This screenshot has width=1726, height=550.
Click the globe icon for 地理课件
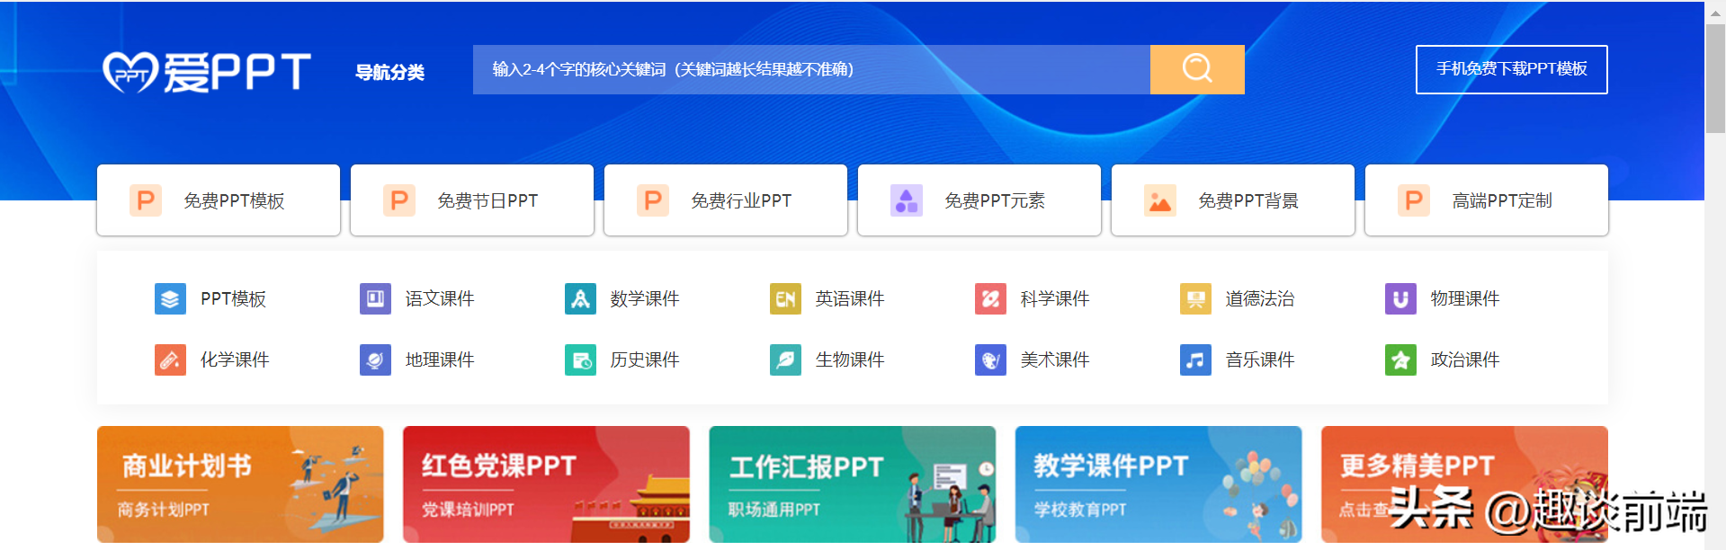click(x=375, y=359)
